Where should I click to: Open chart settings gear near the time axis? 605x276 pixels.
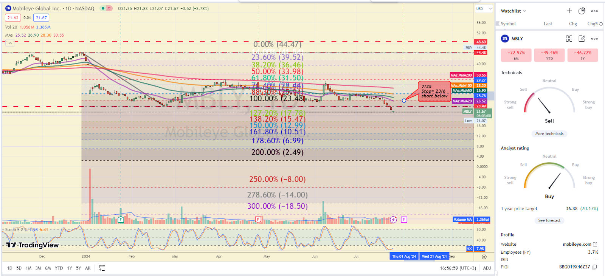484,257
